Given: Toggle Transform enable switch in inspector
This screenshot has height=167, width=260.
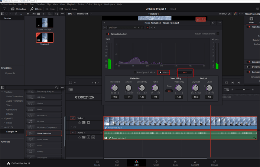Looking at the screenshot, I should tap(248, 27).
